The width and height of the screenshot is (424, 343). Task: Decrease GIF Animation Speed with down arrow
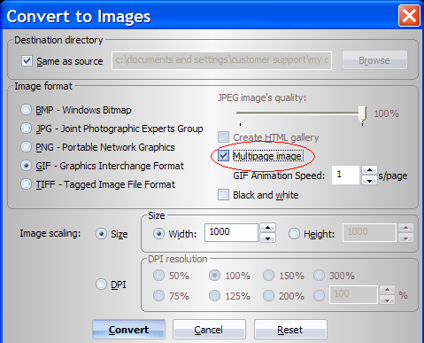tap(369, 180)
